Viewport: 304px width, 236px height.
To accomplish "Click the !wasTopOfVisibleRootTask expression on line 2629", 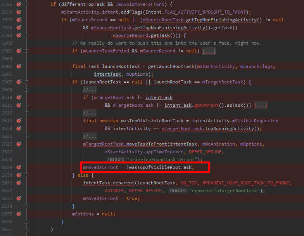I will coord(159,167).
